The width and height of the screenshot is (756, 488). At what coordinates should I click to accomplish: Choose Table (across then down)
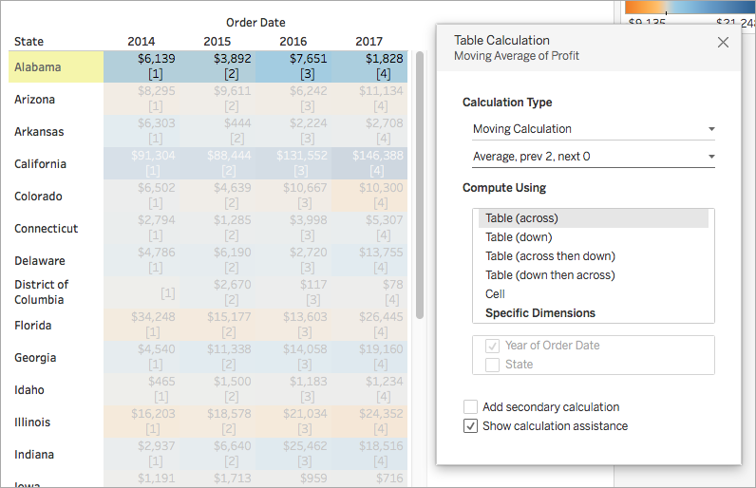pos(550,256)
